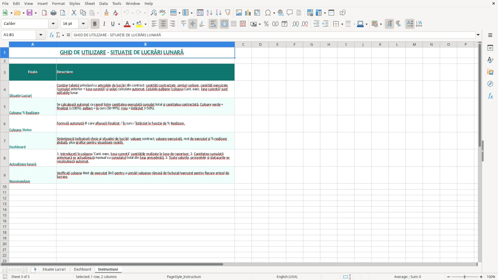Export directly as PDF
The width and height of the screenshot is (498, 280).
click(x=44, y=13)
